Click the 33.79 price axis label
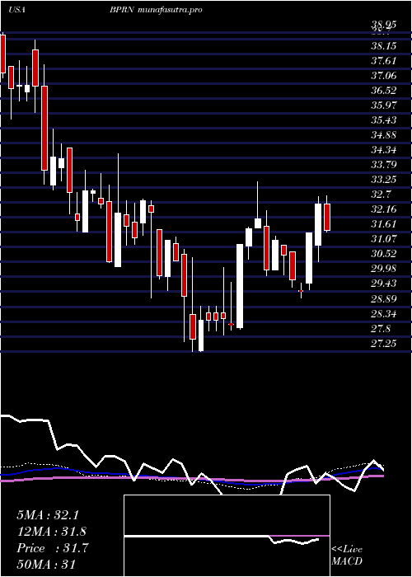The image size is (412, 577). coord(384,165)
